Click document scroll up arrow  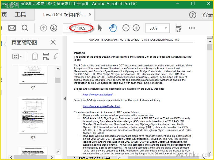[210, 42]
